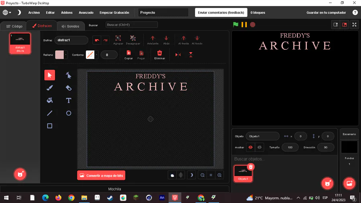Click the Buscar (Ctrl+F) search box
361x203 pixels.
point(132,24)
